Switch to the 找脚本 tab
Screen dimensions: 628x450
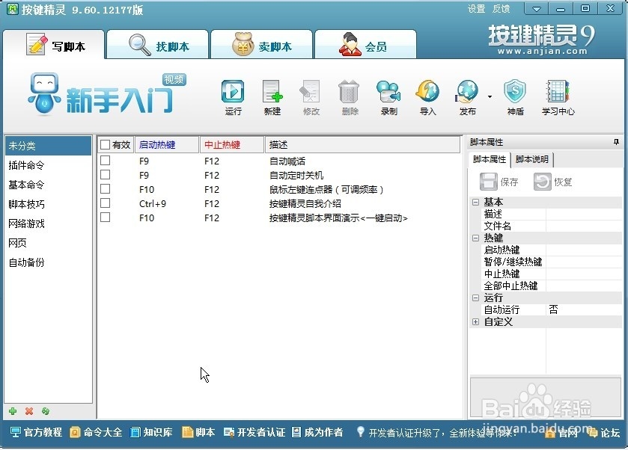pos(157,45)
